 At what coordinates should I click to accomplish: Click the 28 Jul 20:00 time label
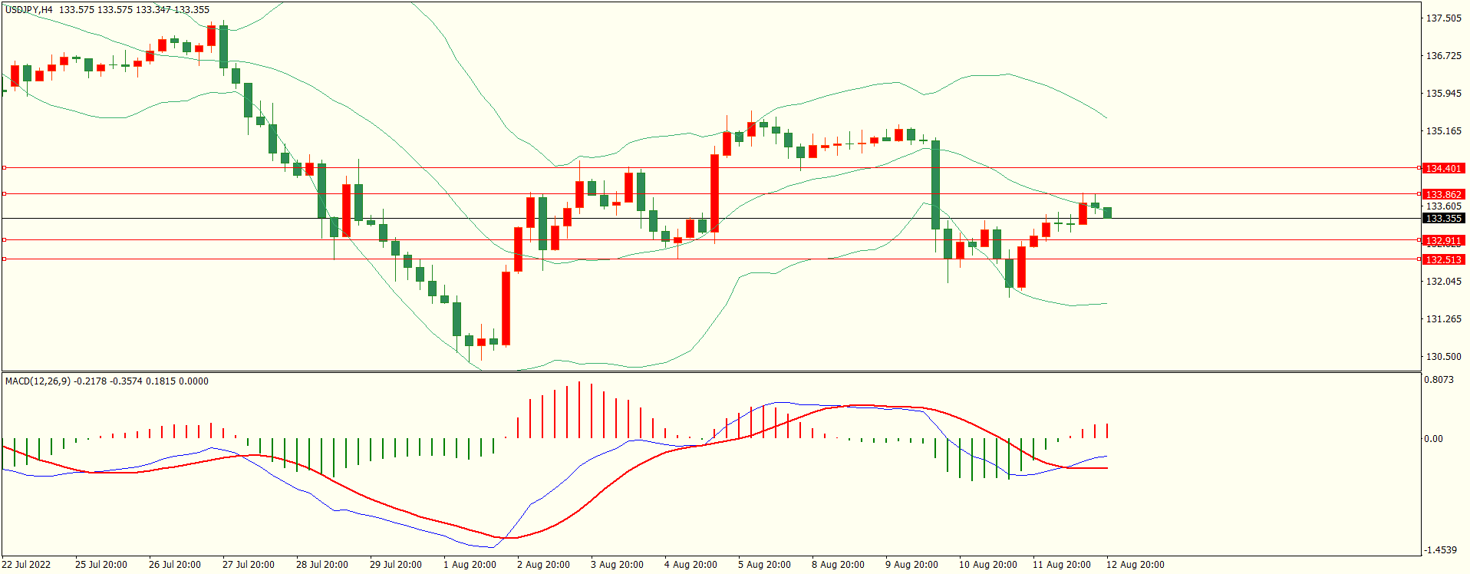click(x=322, y=564)
